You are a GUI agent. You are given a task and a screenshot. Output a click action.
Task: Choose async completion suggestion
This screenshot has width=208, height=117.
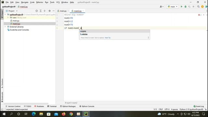point(114,31)
